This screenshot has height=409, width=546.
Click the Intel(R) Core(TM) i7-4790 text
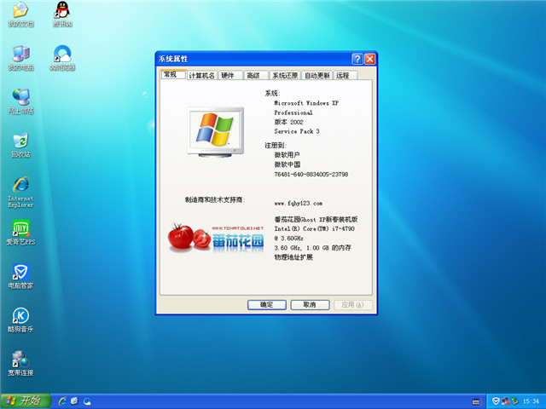[315, 229]
